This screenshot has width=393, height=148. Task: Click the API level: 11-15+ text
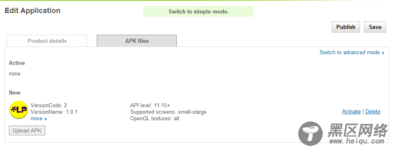click(150, 105)
